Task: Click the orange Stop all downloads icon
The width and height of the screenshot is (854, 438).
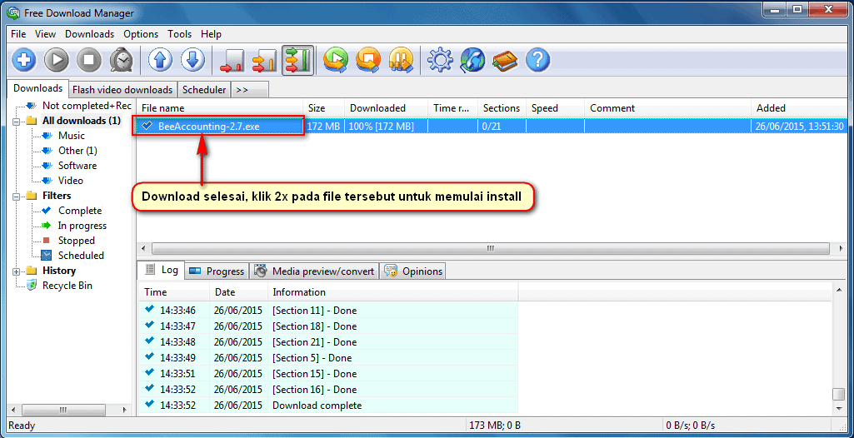Action: point(368,60)
